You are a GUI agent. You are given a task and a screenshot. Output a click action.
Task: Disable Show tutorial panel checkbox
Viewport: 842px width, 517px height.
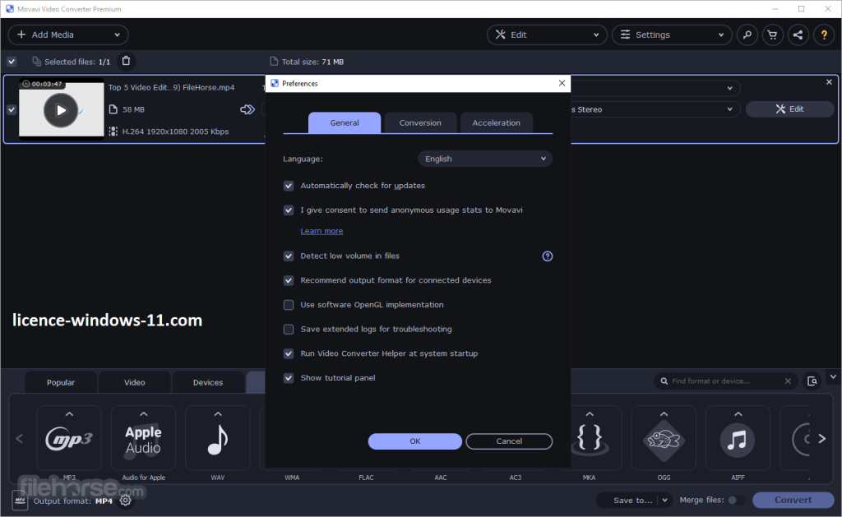click(x=289, y=378)
